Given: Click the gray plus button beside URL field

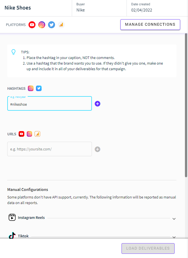Looking at the screenshot, I should [97, 149].
